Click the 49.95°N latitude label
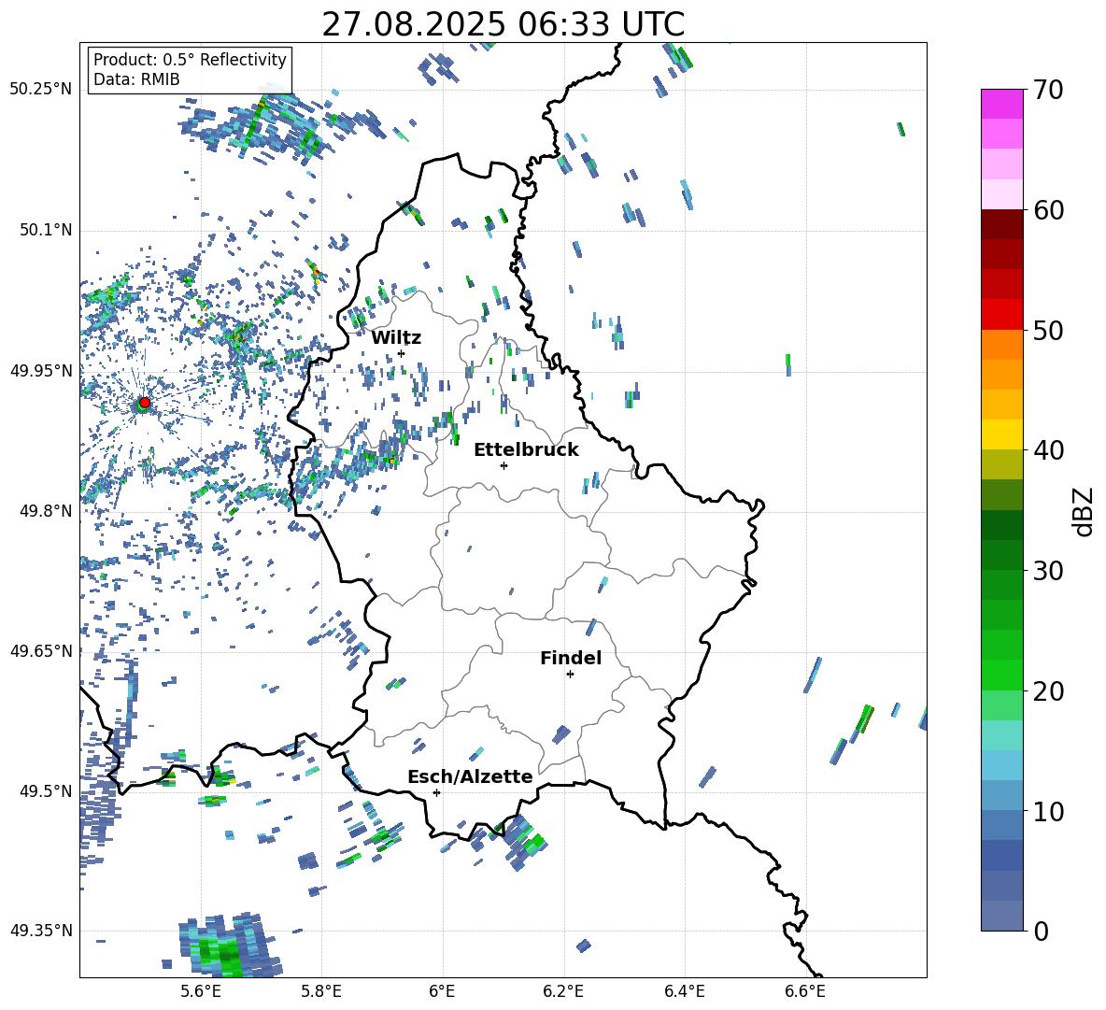 41,370
